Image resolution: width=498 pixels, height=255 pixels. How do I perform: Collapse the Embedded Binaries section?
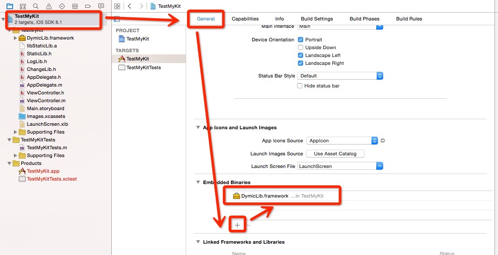(x=198, y=182)
